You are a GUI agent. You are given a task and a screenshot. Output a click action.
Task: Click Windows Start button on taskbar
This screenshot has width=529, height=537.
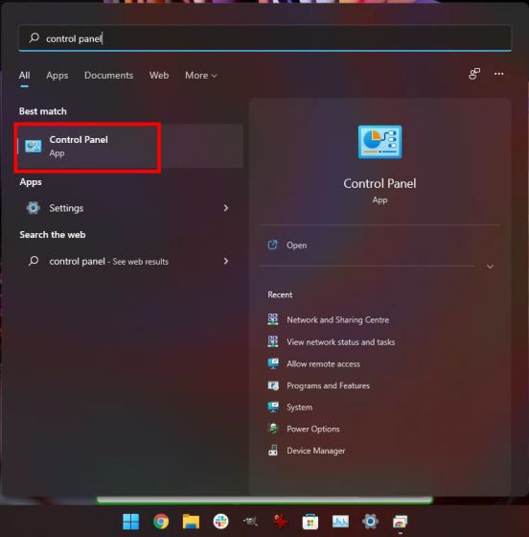coord(130,522)
